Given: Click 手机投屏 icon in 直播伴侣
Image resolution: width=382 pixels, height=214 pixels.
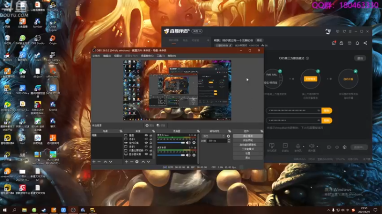Looking at the screenshot, I should tap(272, 147).
